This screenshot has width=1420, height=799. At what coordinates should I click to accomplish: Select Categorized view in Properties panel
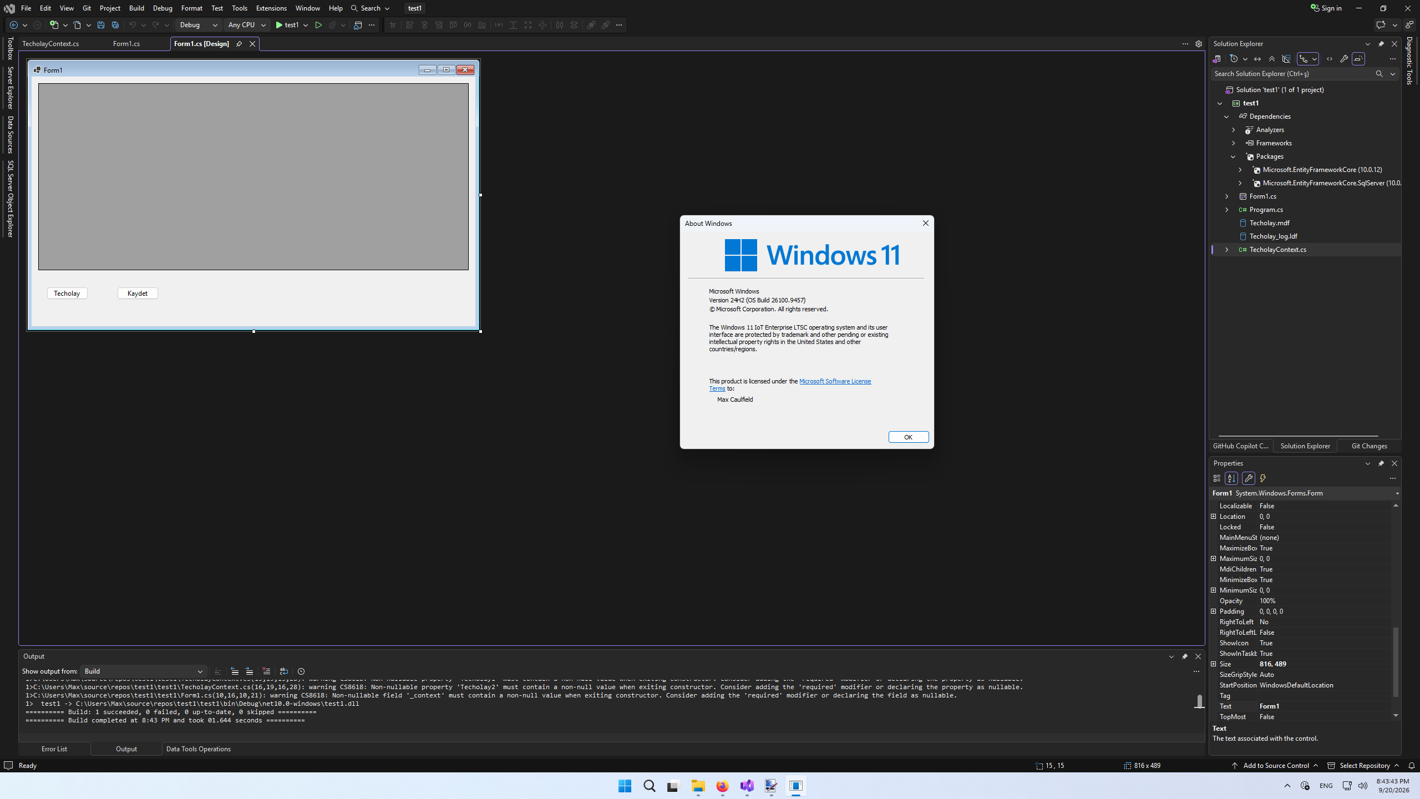coord(1217,478)
